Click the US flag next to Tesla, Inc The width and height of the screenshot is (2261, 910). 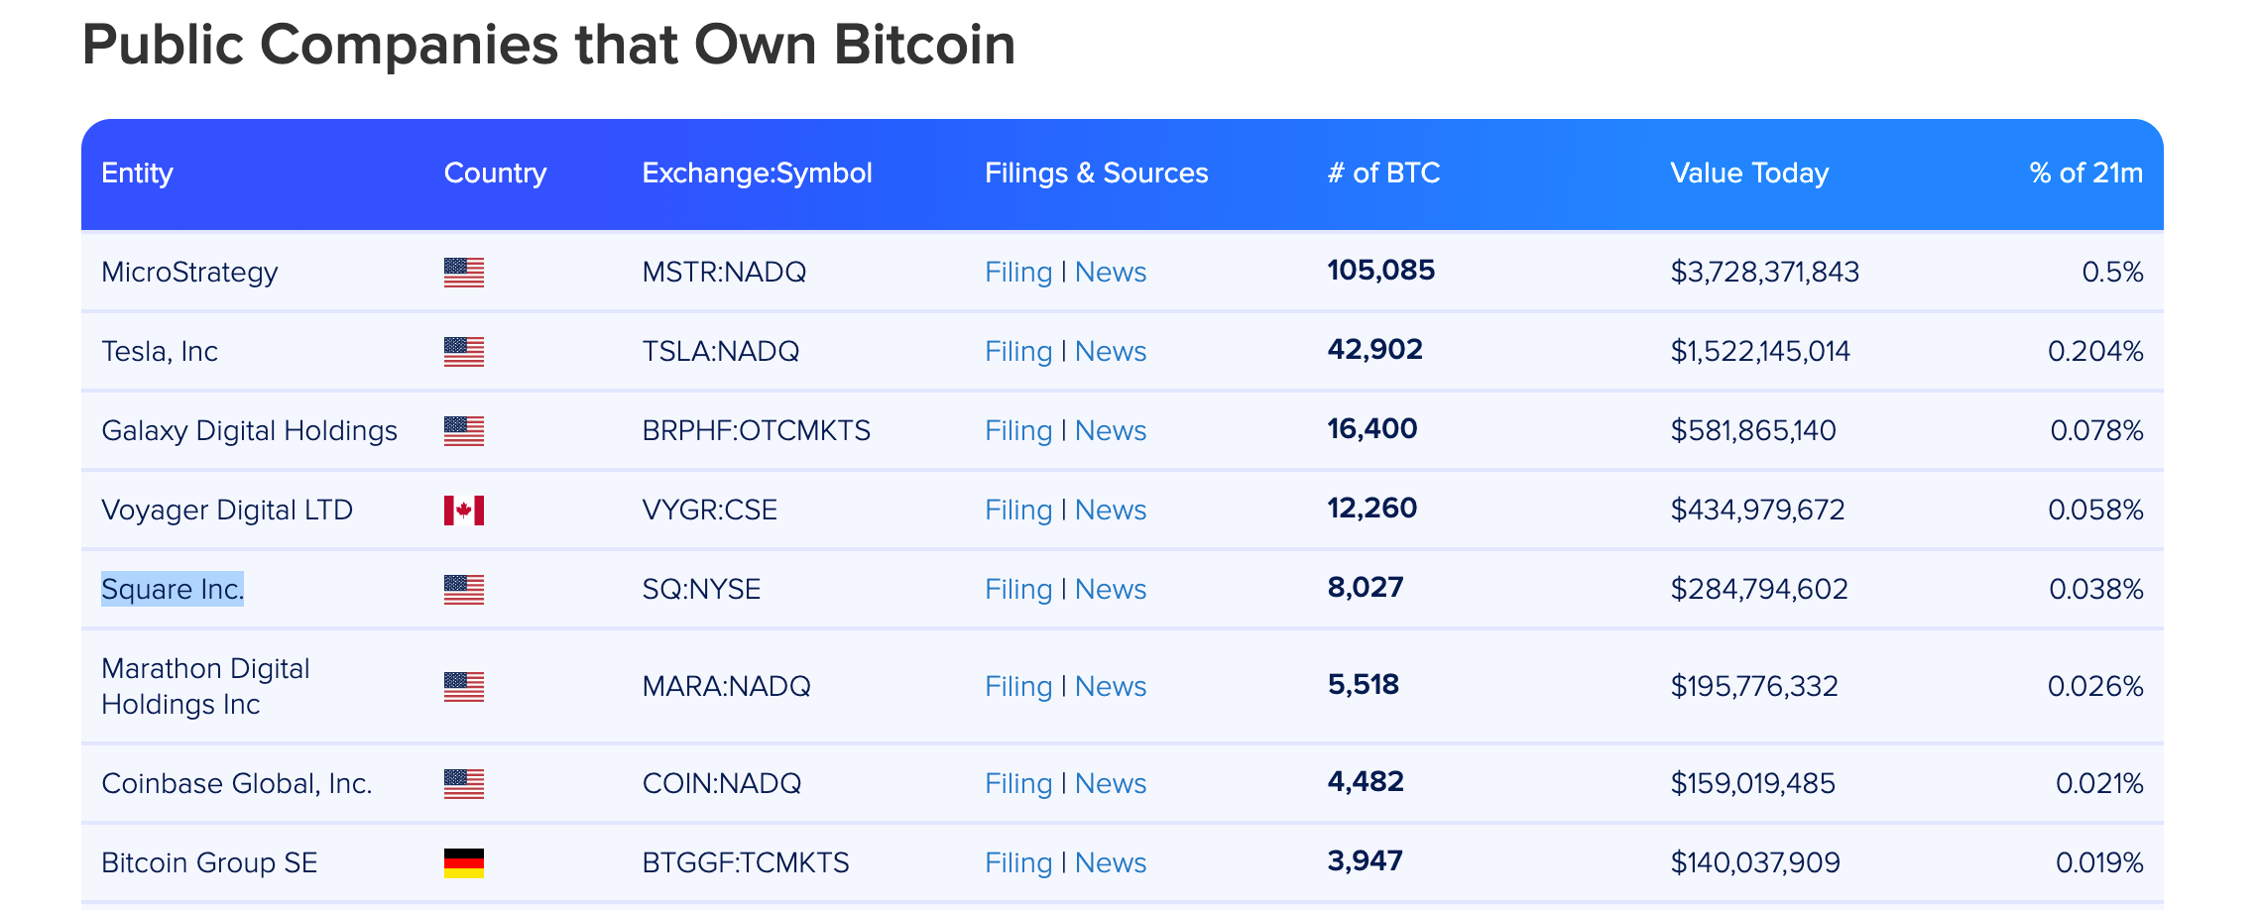(464, 352)
